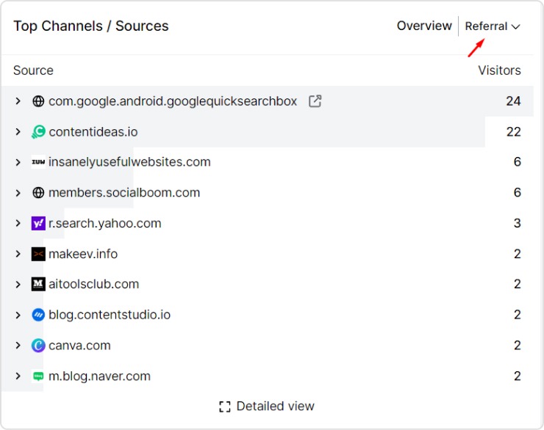This screenshot has width=544, height=430.
Task: Switch to the Overview tab
Action: [x=424, y=26]
